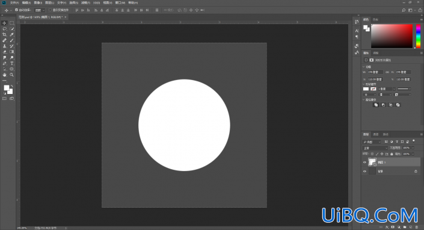Click the delete layer trash icon
The height and width of the screenshot is (230, 424).
pyautogui.click(x=417, y=227)
